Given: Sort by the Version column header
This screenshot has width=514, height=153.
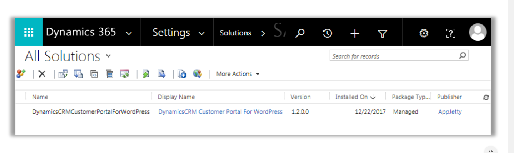Looking at the screenshot, I should click(300, 97).
